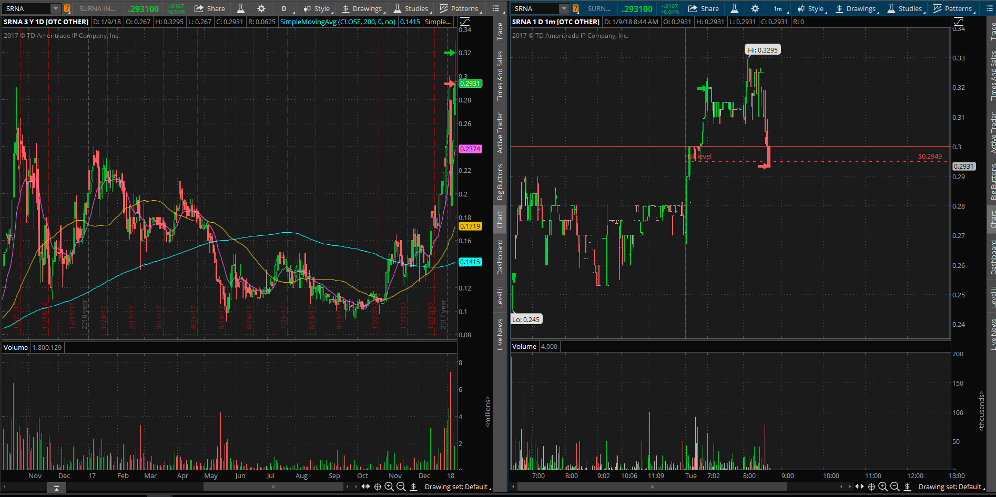Click the left chart bottom drawing tool icon

coord(413,486)
